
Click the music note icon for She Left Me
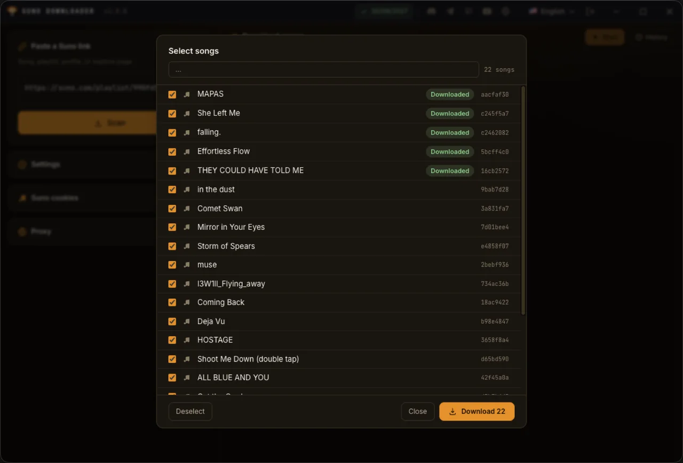(187, 114)
